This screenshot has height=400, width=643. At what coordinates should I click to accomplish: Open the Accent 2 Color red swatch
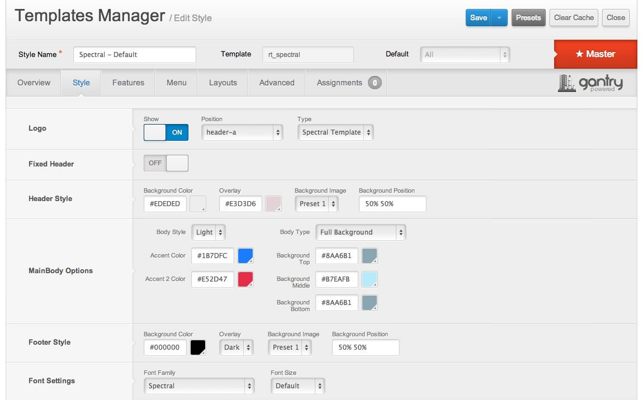click(x=245, y=279)
